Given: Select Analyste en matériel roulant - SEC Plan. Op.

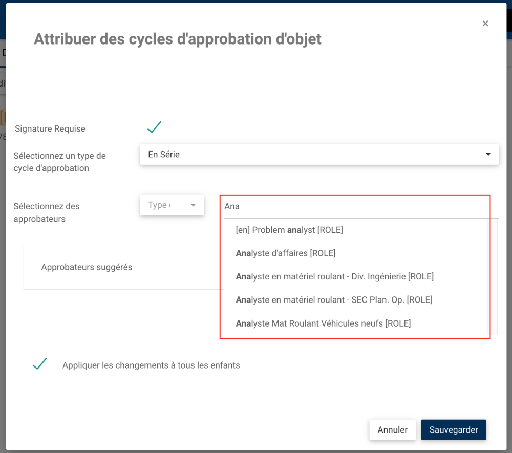Looking at the screenshot, I should pyautogui.click(x=334, y=300).
